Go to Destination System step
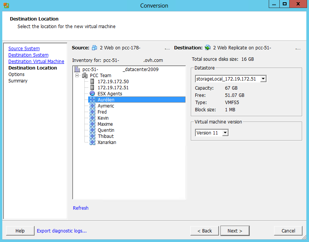Viewport: 309px width, 242px height. tap(29, 55)
